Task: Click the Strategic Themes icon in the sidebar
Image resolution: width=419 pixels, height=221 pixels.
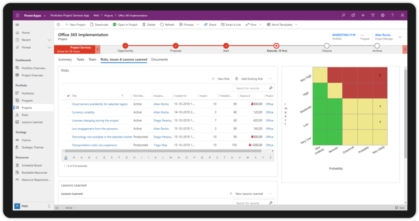Action: coord(17,147)
